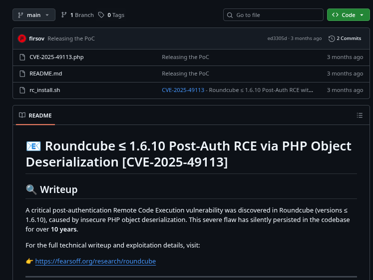
Task: Follow the fearsoff.org/research/roundcube link
Action: click(95, 261)
